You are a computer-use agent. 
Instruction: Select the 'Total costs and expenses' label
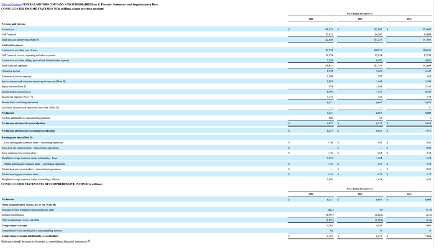coord(14,66)
